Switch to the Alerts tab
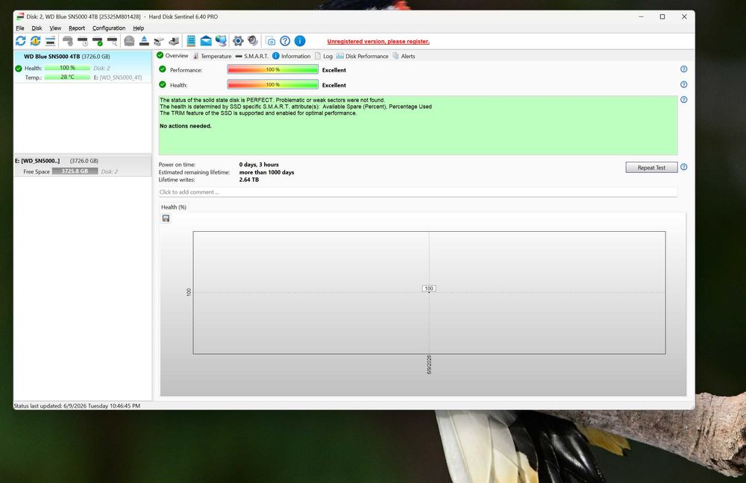The width and height of the screenshot is (746, 483). (x=404, y=56)
